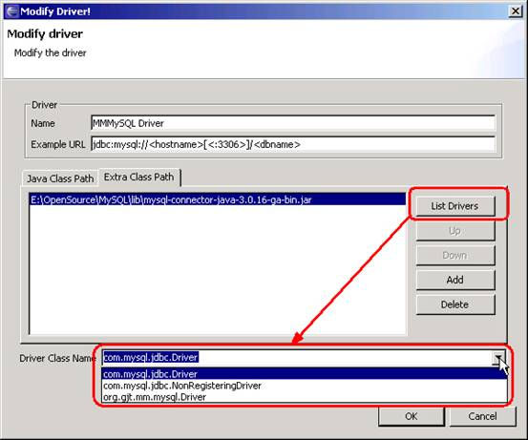Add a new class path entry

455,280
